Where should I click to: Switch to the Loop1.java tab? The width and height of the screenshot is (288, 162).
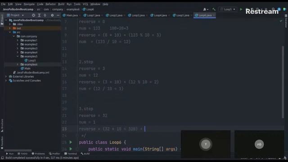[93, 15]
